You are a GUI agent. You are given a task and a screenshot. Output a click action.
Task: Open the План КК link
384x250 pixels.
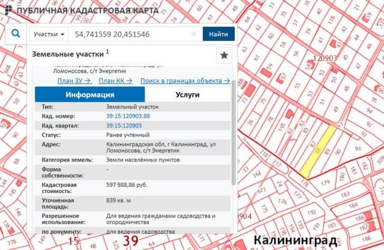115,80
